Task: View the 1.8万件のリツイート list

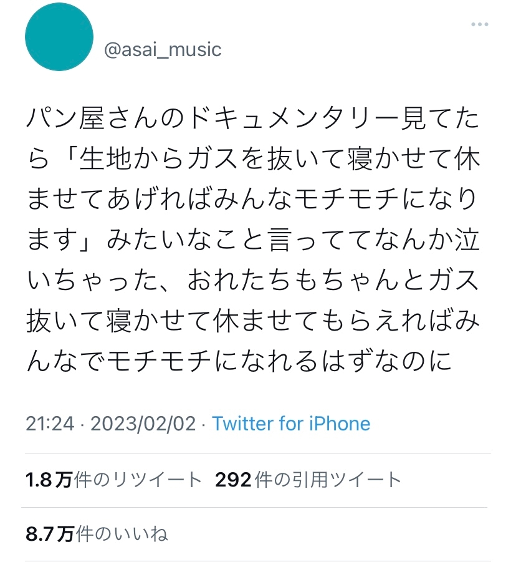Action: coord(113,480)
